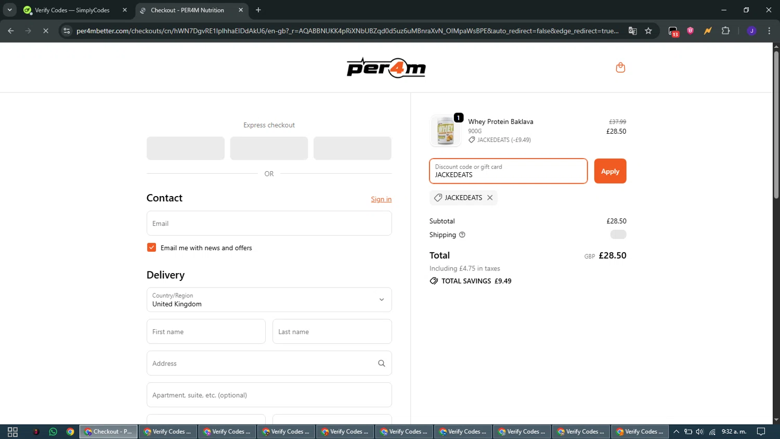Image resolution: width=780 pixels, height=439 pixels.
Task: Click the browser URL address bar
Action: 347,31
